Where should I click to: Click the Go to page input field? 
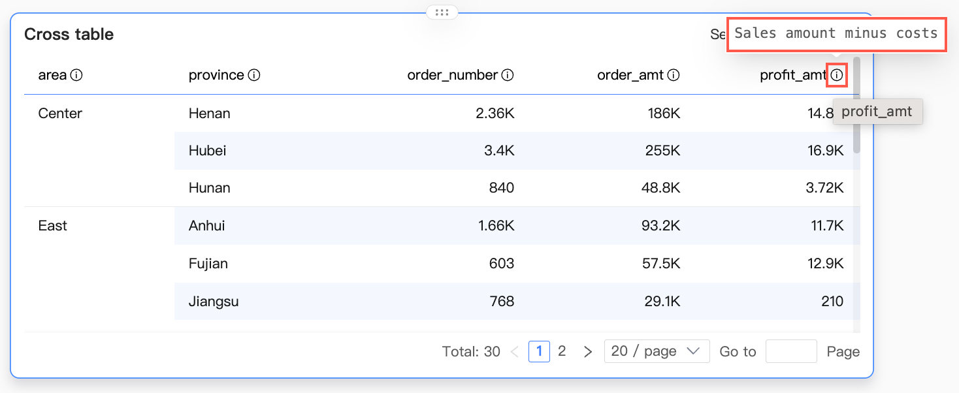click(x=791, y=351)
